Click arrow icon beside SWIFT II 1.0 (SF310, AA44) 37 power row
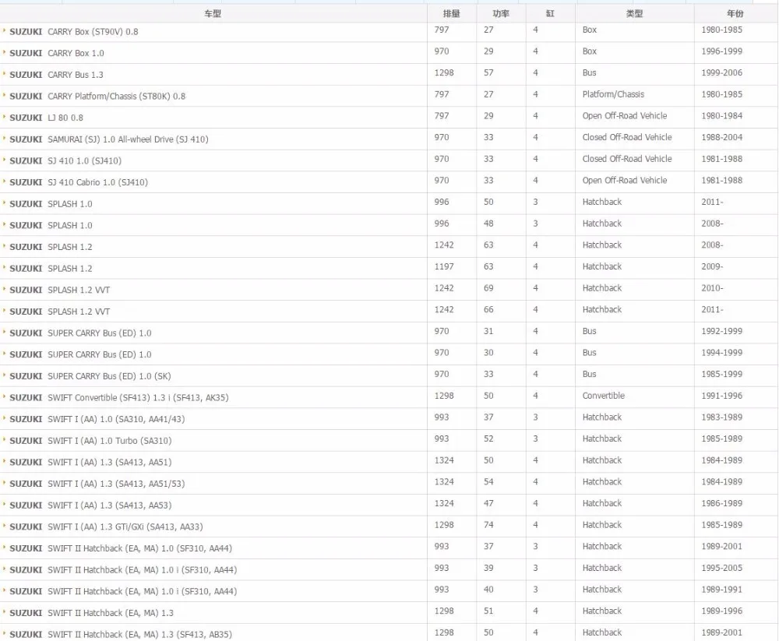 (x=5, y=548)
